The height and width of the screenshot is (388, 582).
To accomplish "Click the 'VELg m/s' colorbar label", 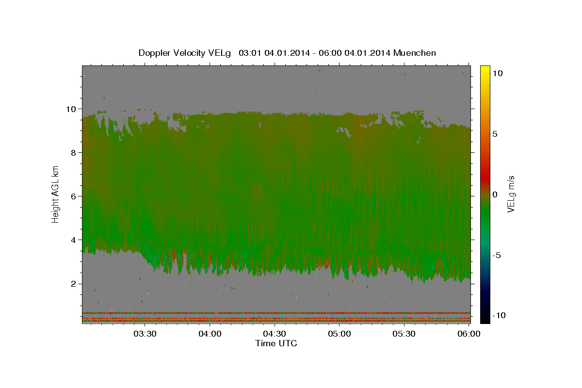I will tap(511, 194).
